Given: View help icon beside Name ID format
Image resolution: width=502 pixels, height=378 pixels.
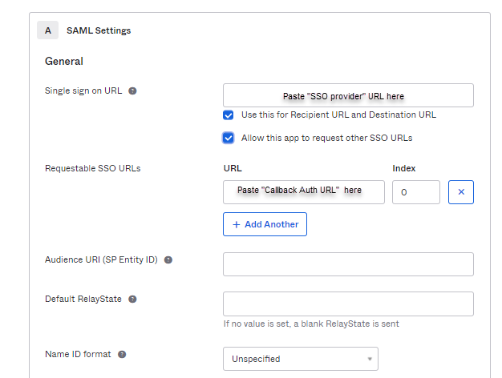Looking at the screenshot, I should 122,354.
